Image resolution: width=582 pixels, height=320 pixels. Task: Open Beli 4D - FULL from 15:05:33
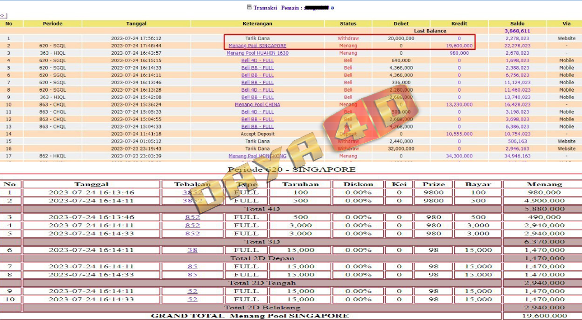(x=257, y=112)
